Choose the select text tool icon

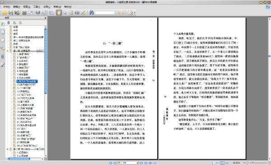(71, 13)
